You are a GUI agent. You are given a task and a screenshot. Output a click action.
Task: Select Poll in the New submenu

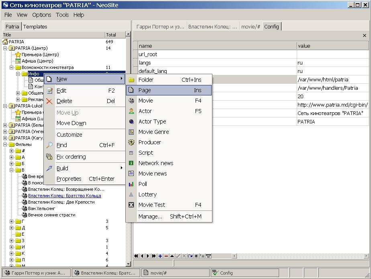point(143,184)
